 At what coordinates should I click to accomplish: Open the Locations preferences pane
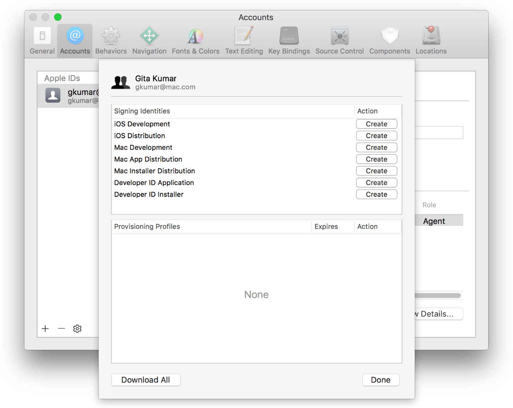click(x=431, y=40)
